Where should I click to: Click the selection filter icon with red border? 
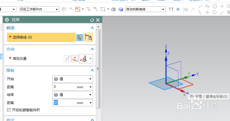[78, 9]
